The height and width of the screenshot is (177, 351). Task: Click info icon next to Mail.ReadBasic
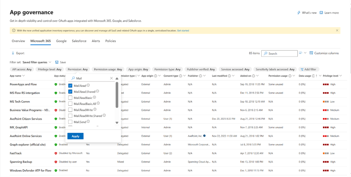[x=95, y=97]
